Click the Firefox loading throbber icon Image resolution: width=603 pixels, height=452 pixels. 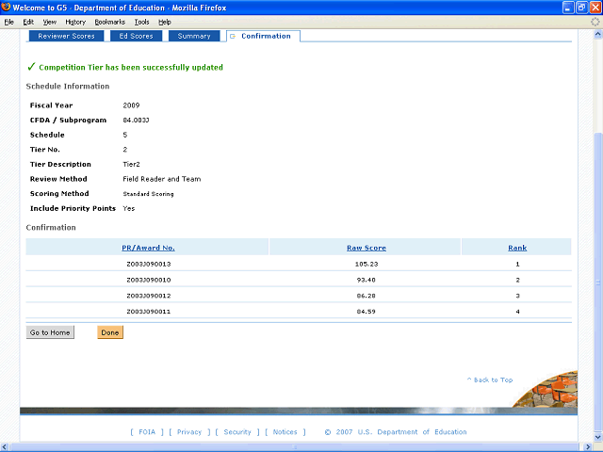(595, 22)
